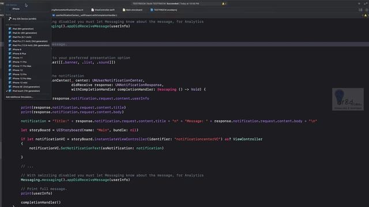
Task: Click the didReceive response parameter line
Action: 117,85
